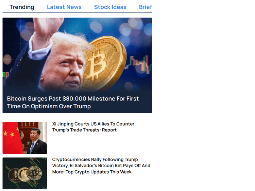Viewport: 255px width, 191px height.
Task: Click the crypto coins article thumbnail
Action: pyautogui.click(x=25, y=173)
